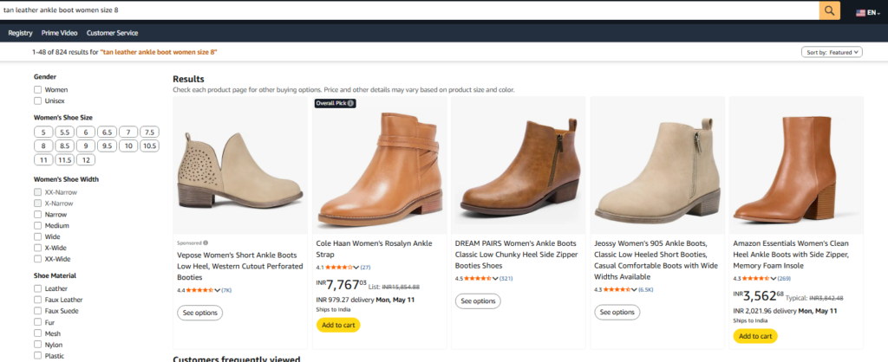Open Customer Service nav link
The width and height of the screenshot is (888, 362).
(x=112, y=33)
